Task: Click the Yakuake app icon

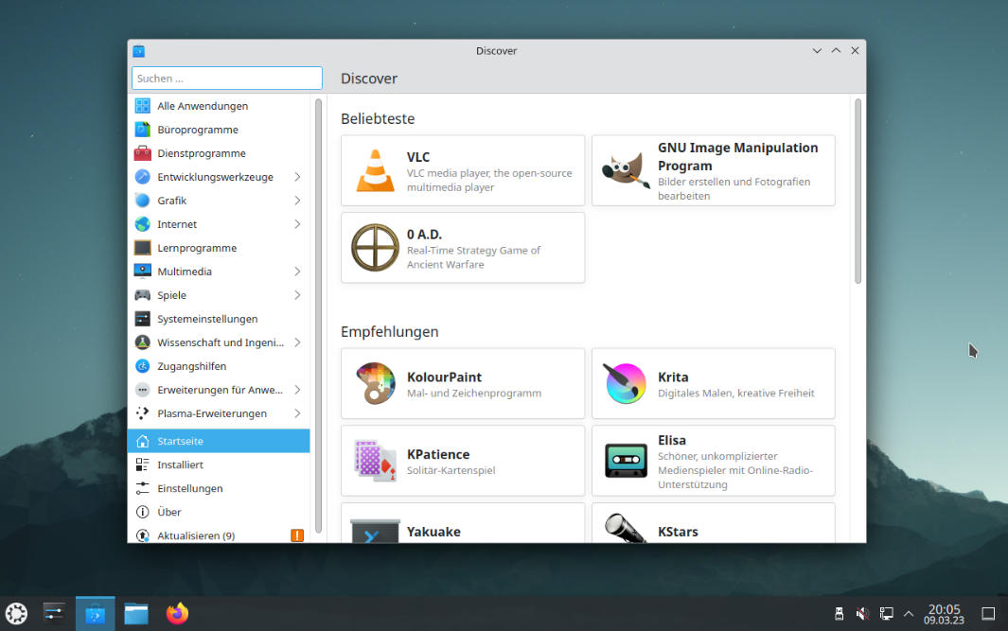Action: (x=375, y=530)
